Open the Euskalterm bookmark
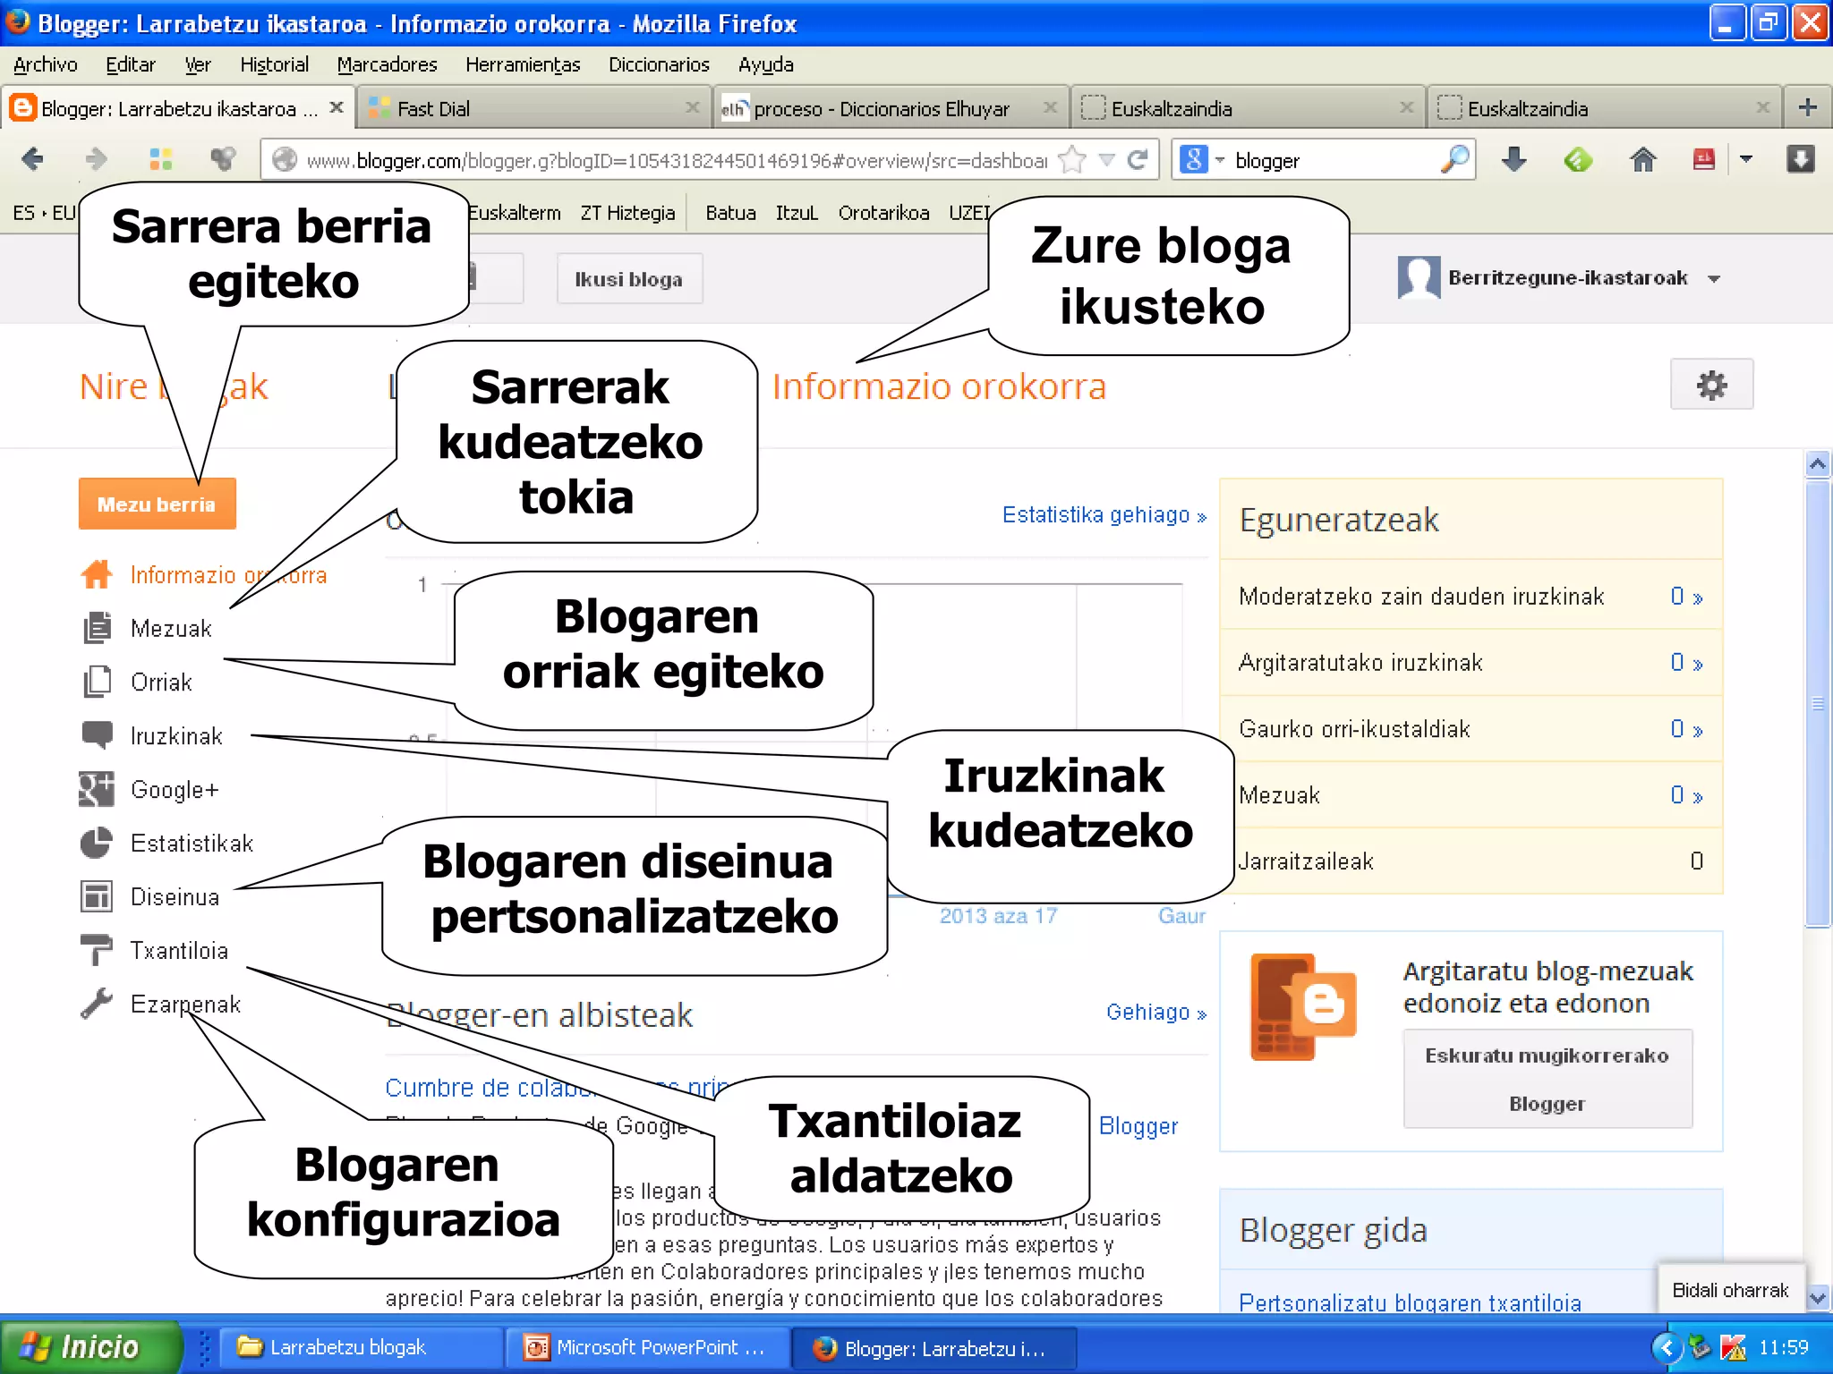Image resolution: width=1833 pixels, height=1374 pixels. click(515, 213)
